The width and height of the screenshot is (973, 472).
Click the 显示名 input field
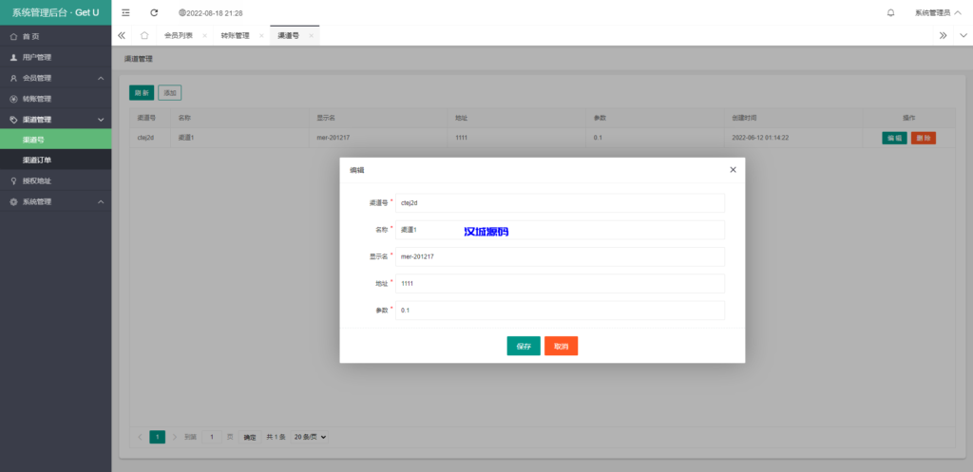click(x=560, y=257)
